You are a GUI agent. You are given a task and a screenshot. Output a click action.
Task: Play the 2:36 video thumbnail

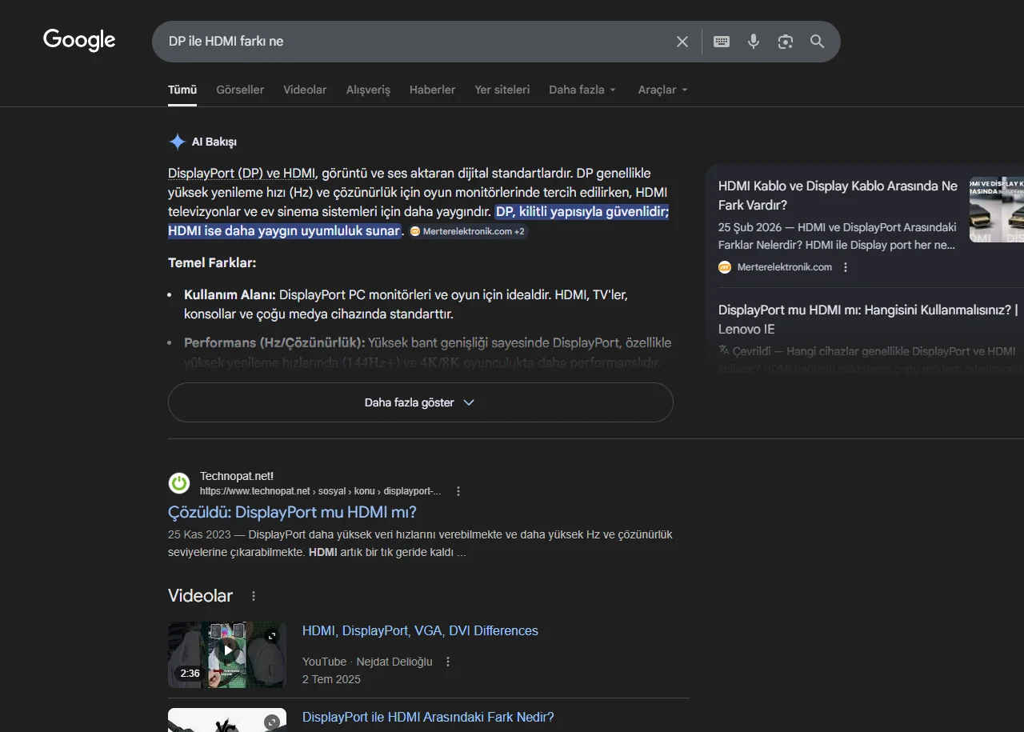coord(227,654)
